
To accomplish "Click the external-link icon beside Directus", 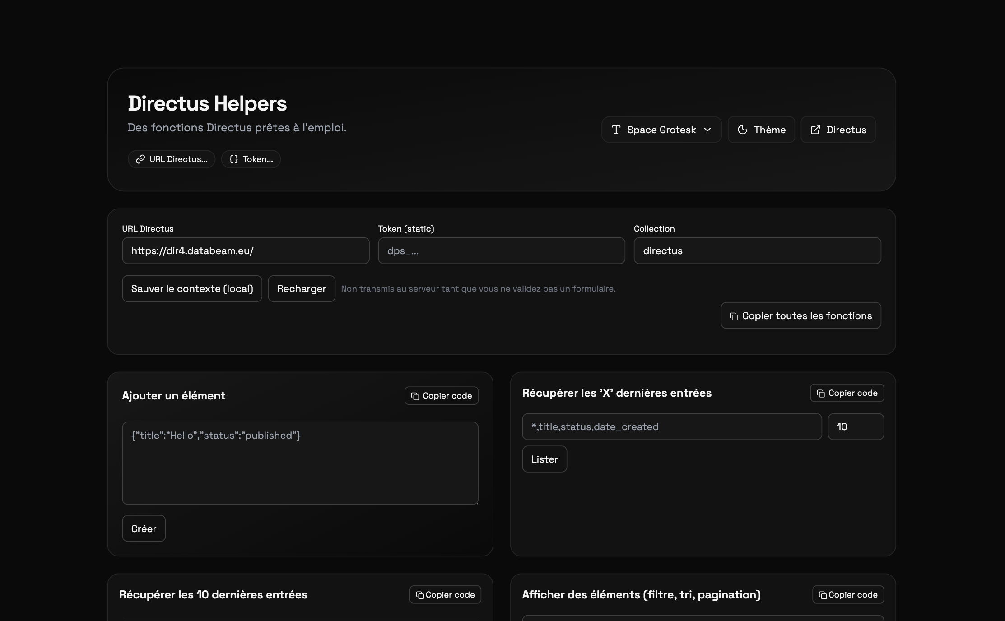I will pyautogui.click(x=815, y=130).
